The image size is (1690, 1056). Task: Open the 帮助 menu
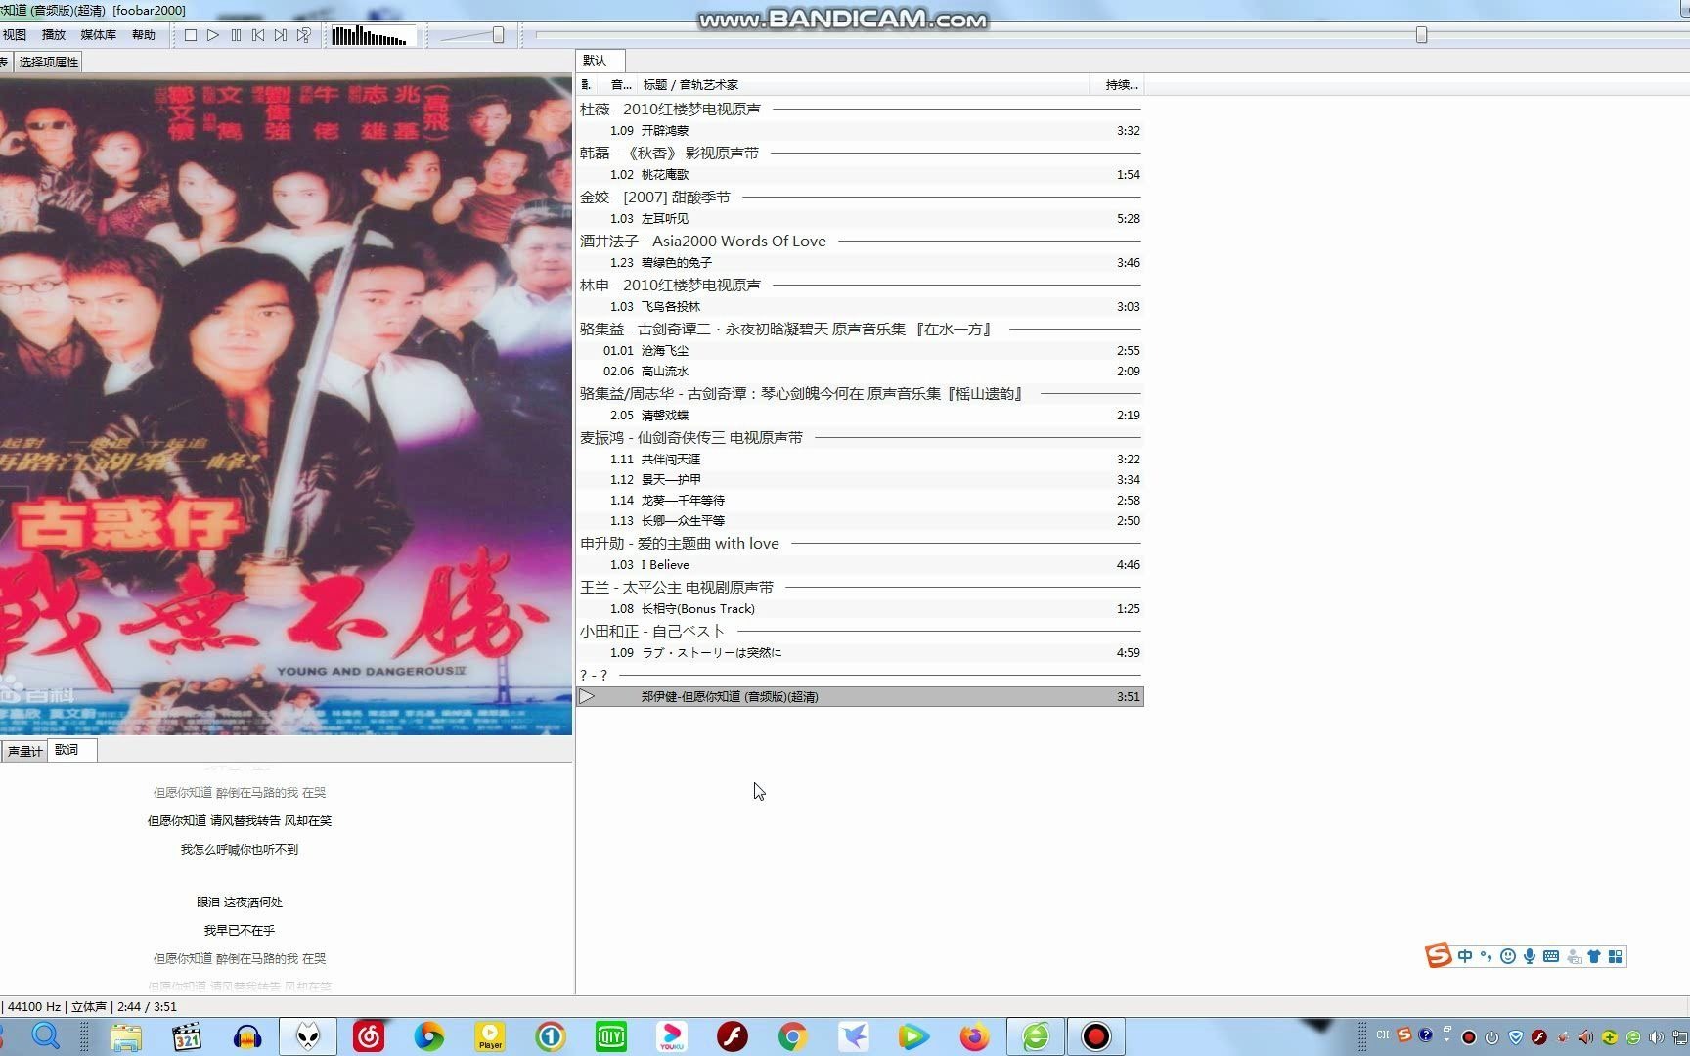pyautogui.click(x=144, y=35)
